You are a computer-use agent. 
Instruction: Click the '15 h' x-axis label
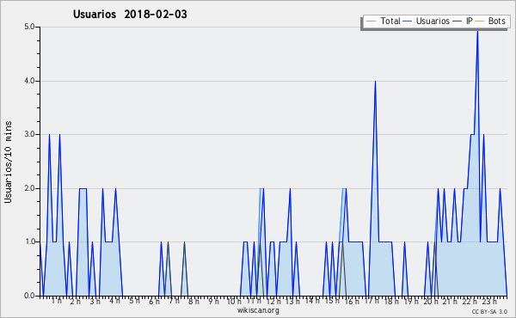coord(332,301)
